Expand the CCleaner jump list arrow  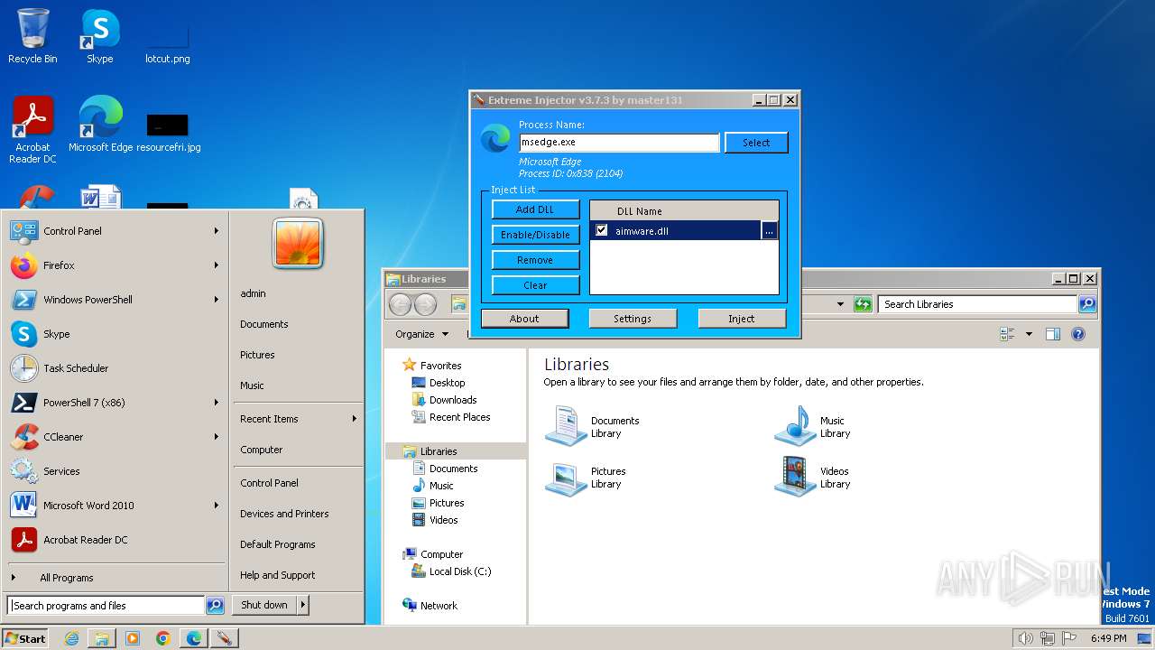coord(217,437)
